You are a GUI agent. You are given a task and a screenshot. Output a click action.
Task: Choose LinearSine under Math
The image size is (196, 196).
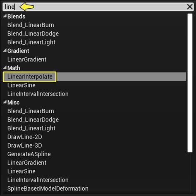click(x=22, y=85)
